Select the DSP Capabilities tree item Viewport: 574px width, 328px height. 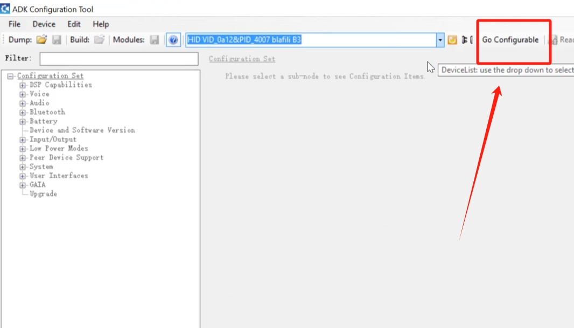point(61,85)
